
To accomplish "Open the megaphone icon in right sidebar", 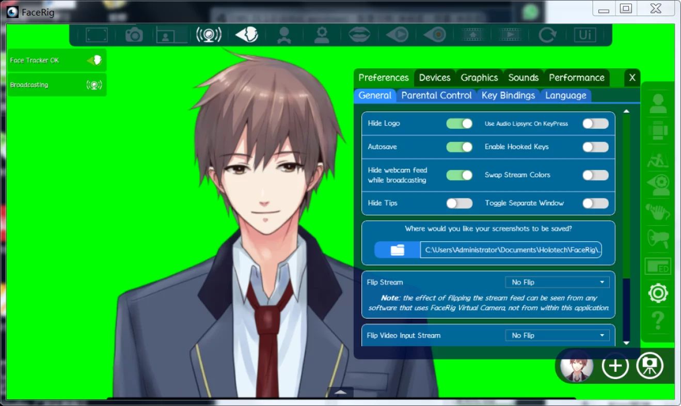I will coord(658,239).
